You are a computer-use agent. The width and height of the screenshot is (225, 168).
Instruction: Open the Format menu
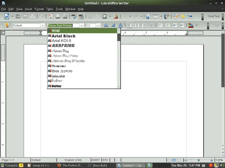[39, 9]
